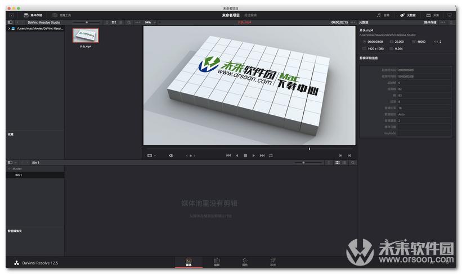This screenshot has width=462, height=274.
Task: Switch to the Edit page tab
Action: click(x=217, y=262)
